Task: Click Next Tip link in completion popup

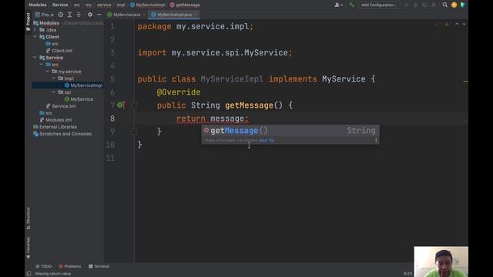Action: [x=267, y=140]
